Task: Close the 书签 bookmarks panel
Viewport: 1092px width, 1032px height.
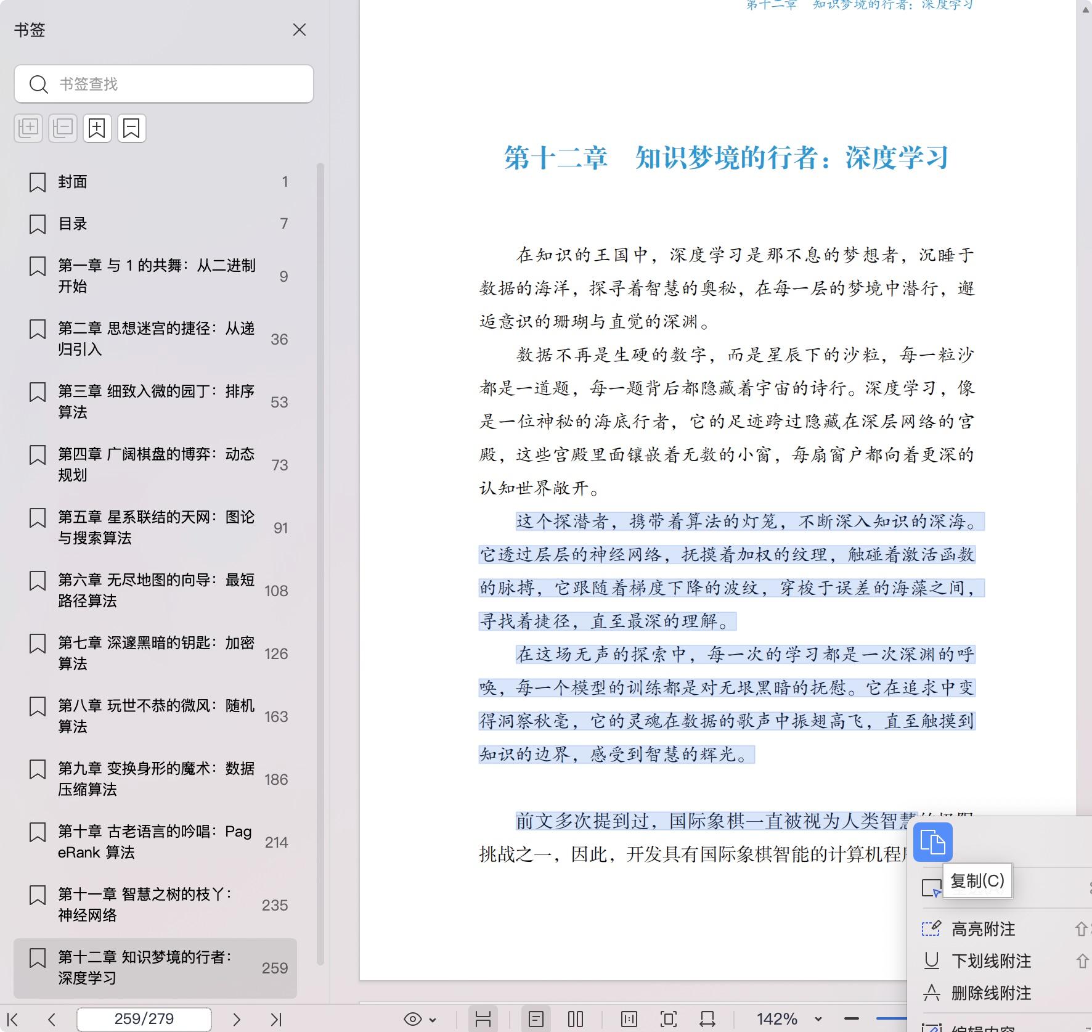Action: (299, 30)
